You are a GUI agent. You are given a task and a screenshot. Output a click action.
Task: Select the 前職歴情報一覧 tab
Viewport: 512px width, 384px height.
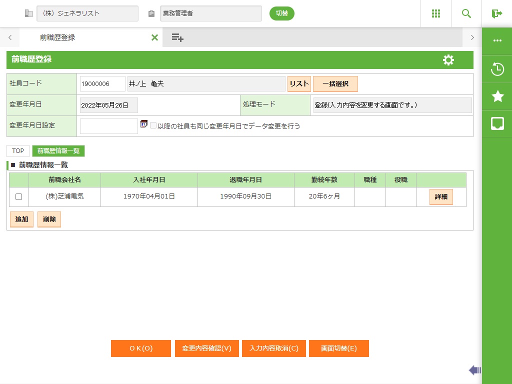pos(58,151)
